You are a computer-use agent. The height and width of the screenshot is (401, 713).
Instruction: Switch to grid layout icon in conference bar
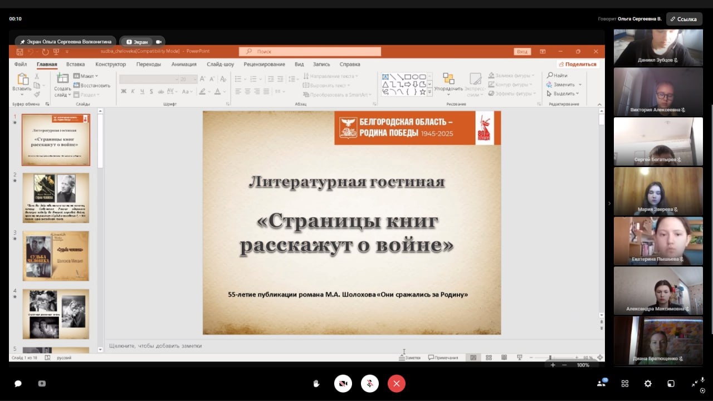(x=625, y=384)
